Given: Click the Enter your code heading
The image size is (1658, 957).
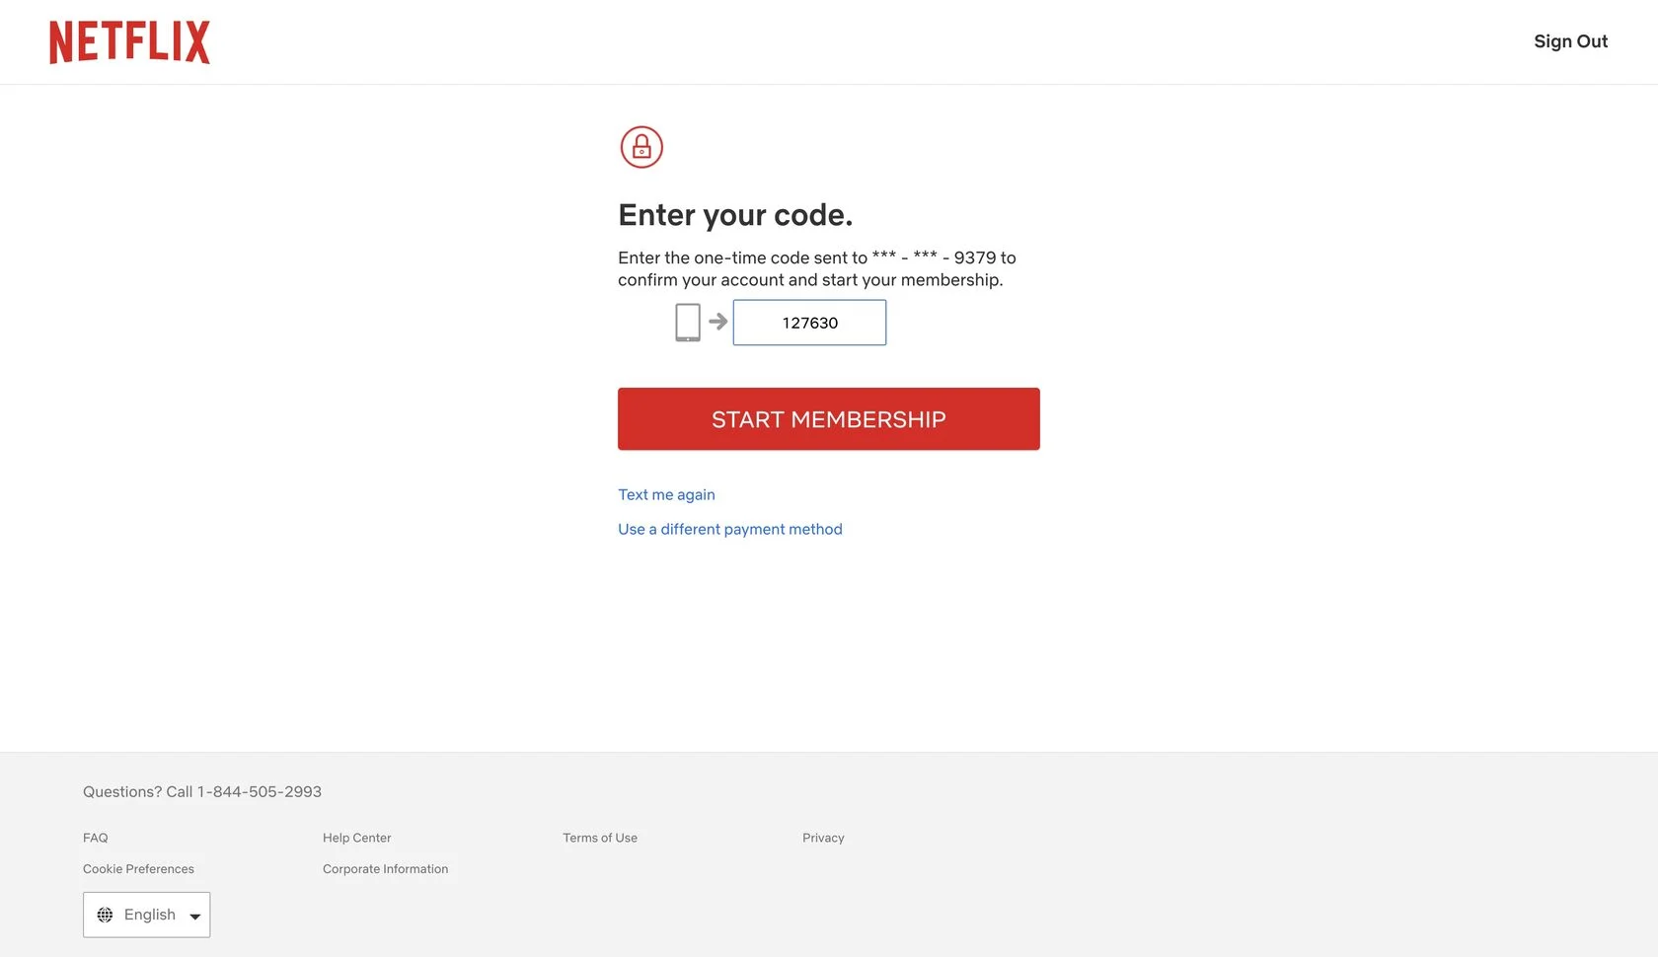Looking at the screenshot, I should [x=735, y=215].
